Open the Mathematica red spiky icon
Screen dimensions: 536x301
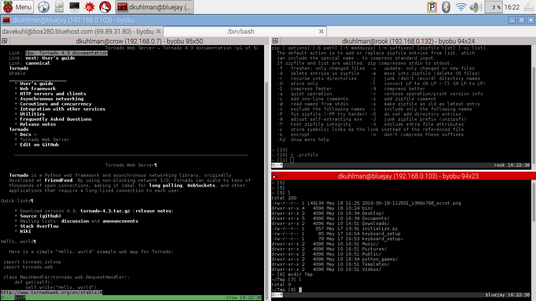(90, 7)
